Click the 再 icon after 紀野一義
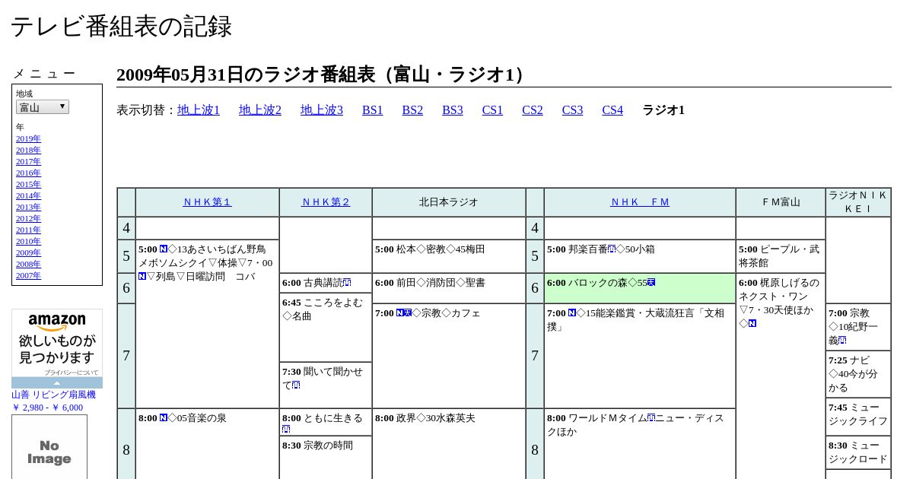Image resolution: width=913 pixels, height=479 pixels. tap(842, 340)
